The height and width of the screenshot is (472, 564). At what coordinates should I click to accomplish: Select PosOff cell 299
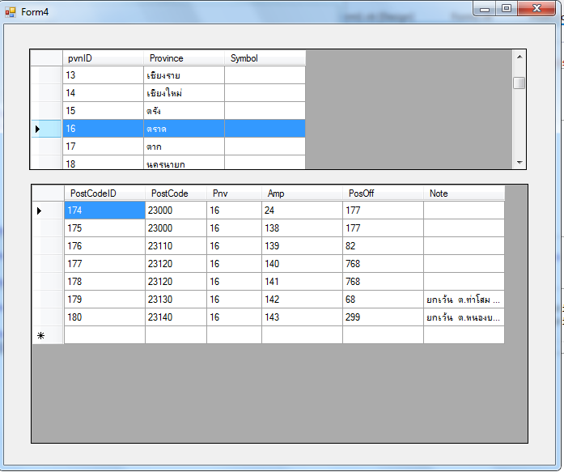tap(383, 317)
